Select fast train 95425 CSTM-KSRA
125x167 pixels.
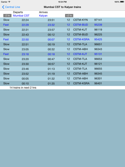click(x=62, y=39)
